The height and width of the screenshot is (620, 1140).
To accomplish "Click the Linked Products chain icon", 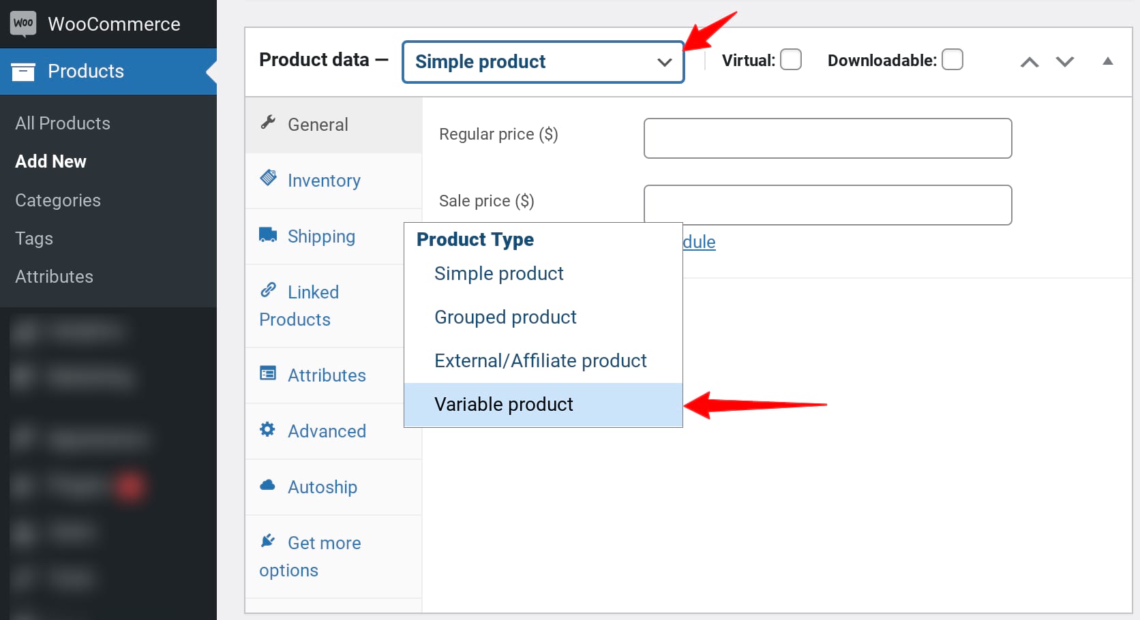I will (268, 290).
